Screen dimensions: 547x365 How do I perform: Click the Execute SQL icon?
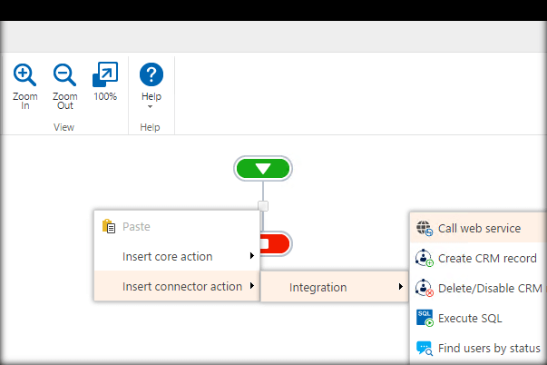tap(424, 318)
